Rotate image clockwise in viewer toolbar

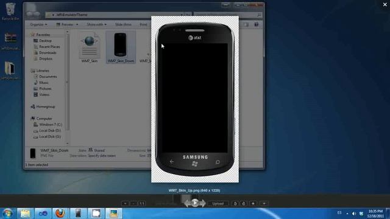point(244,203)
